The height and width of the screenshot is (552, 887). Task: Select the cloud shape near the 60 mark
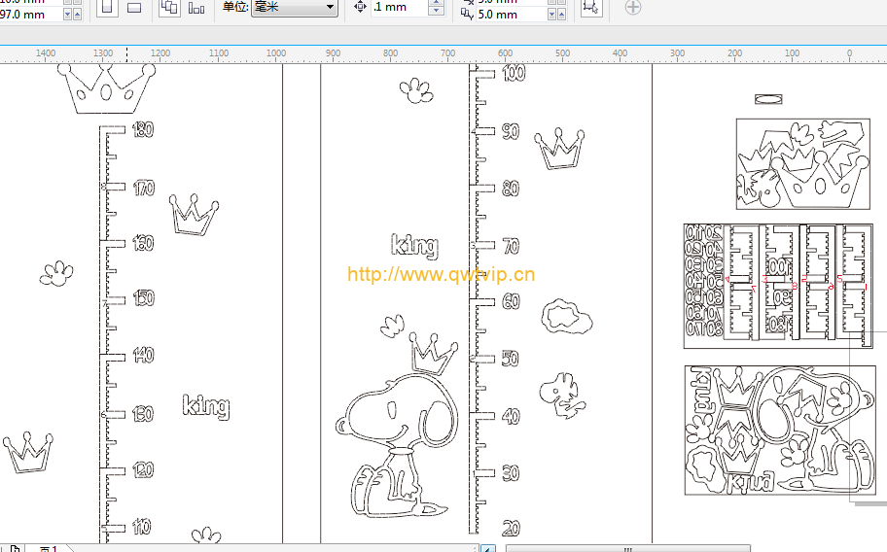566,317
